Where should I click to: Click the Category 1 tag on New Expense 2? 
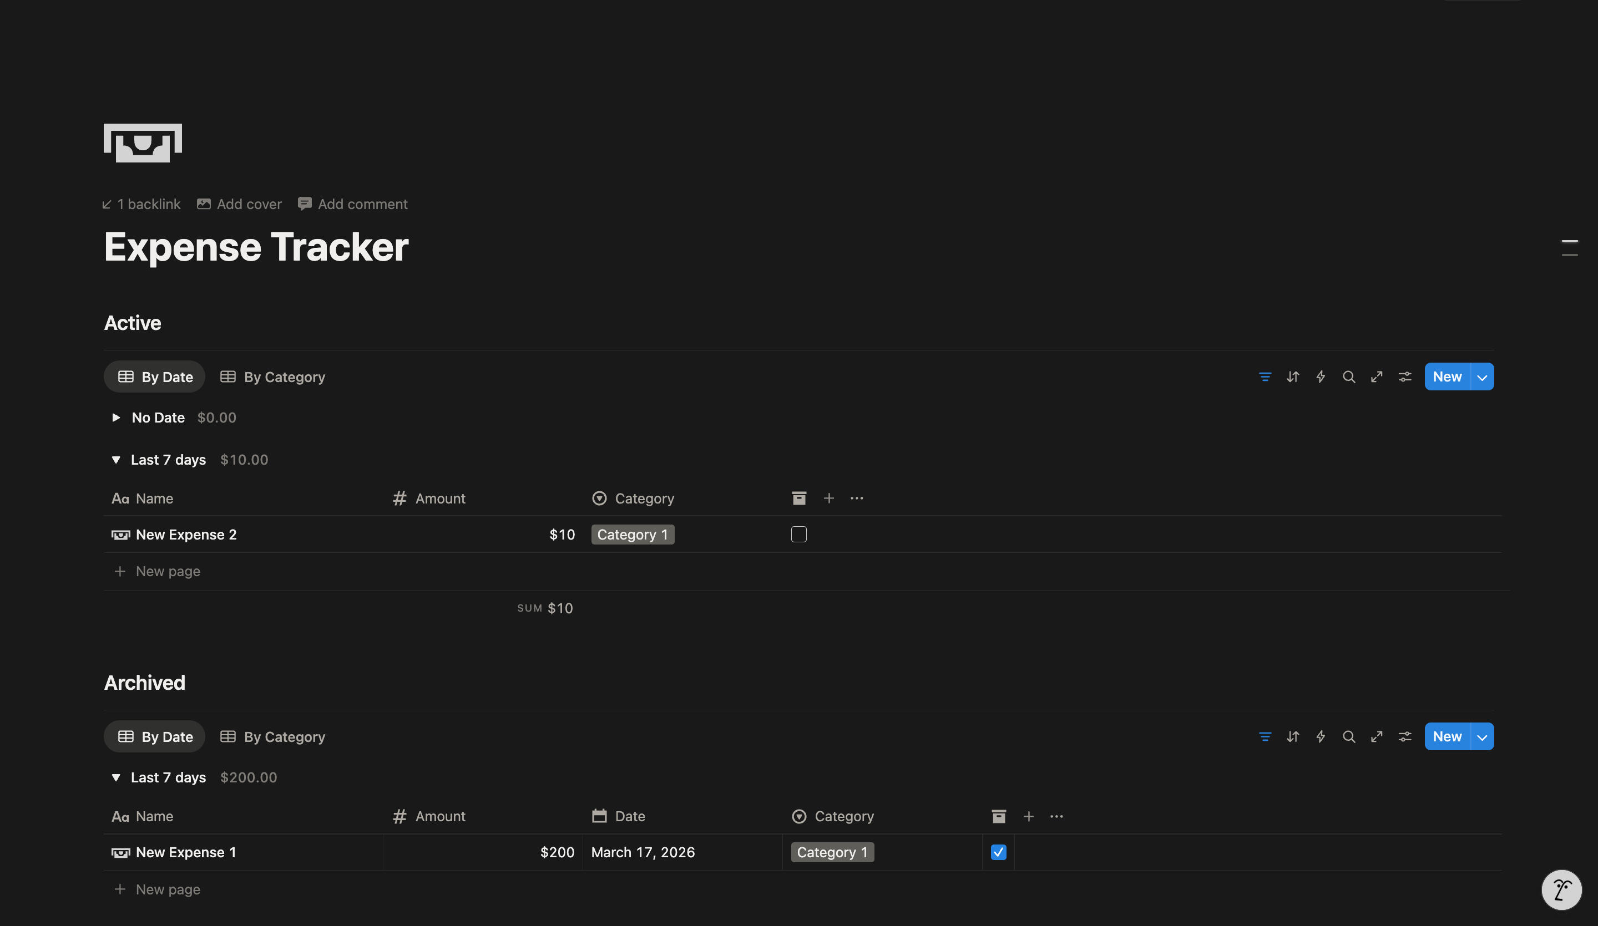point(632,535)
